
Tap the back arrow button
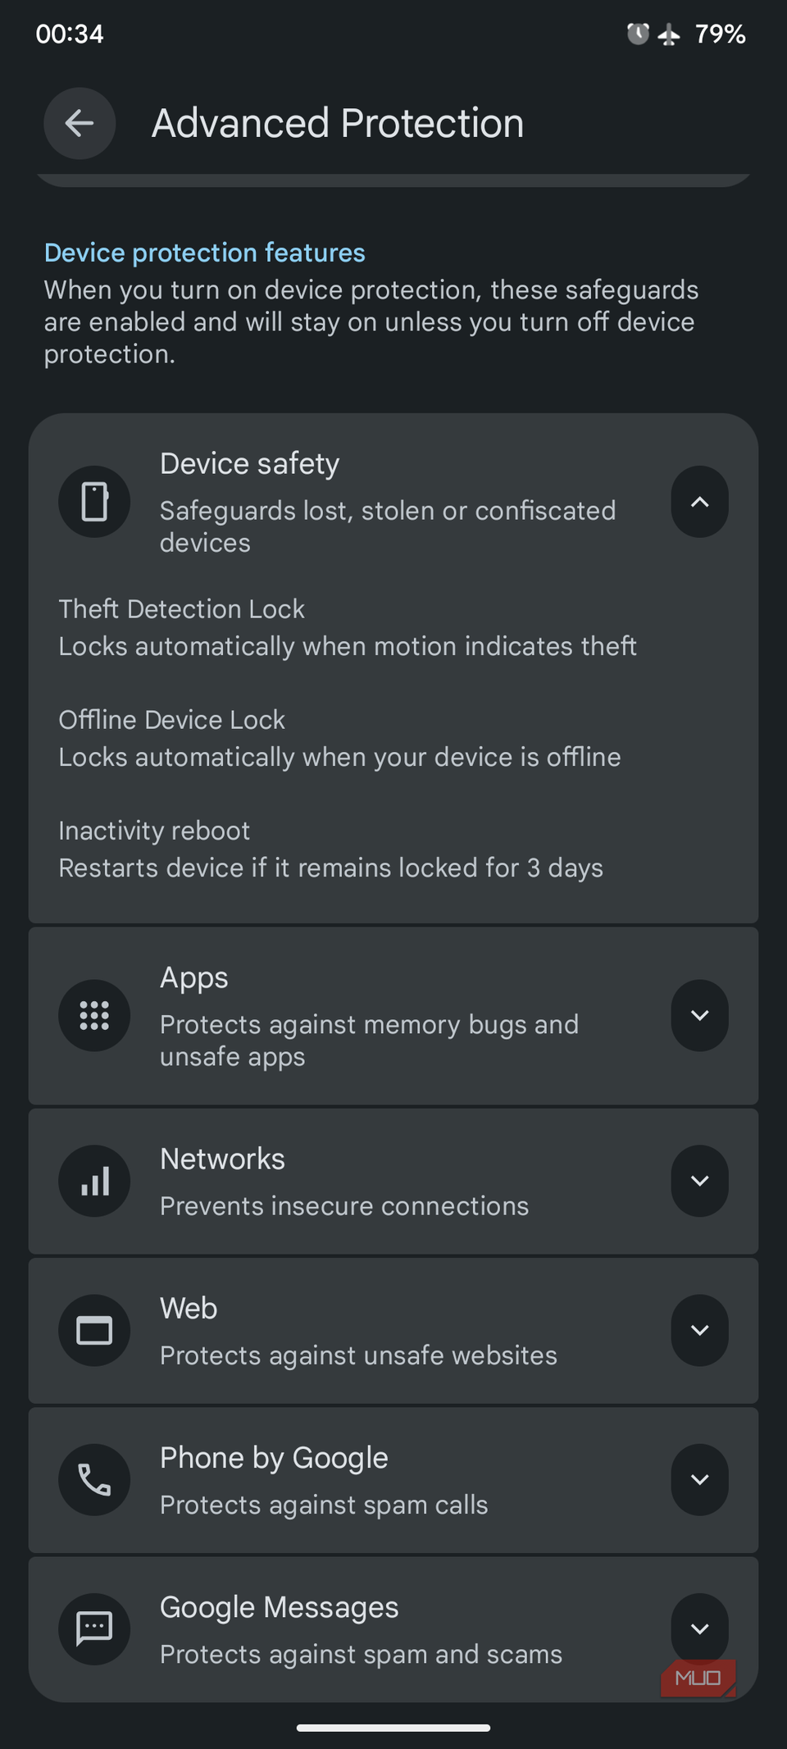tap(80, 124)
